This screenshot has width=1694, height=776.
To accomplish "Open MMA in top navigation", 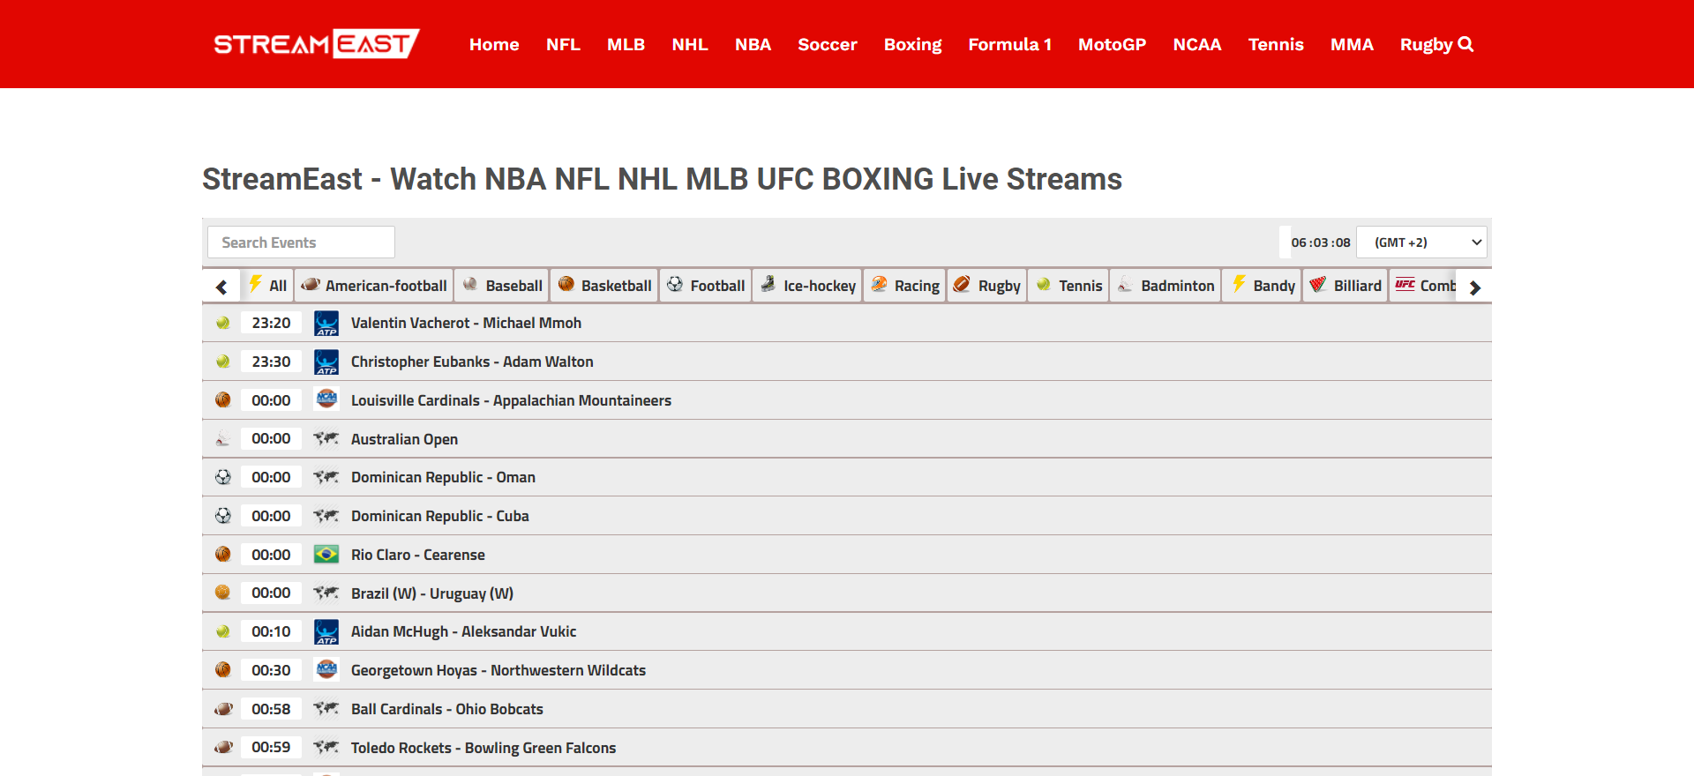I will (1352, 44).
